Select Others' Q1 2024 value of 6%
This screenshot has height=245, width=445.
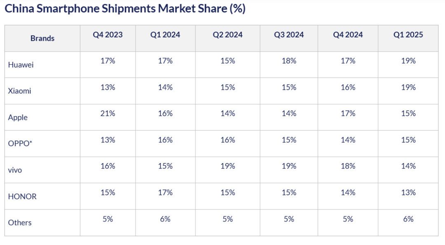point(165,219)
